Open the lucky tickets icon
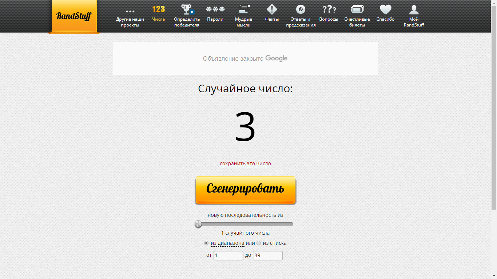497x279 pixels. tap(357, 9)
